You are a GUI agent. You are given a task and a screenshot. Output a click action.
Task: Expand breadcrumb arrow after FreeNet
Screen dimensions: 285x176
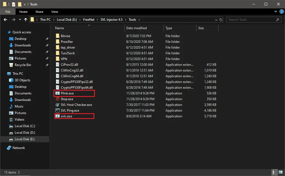pos(97,20)
